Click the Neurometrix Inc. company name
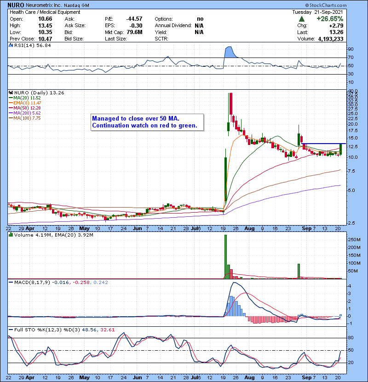 [x=44, y=5]
